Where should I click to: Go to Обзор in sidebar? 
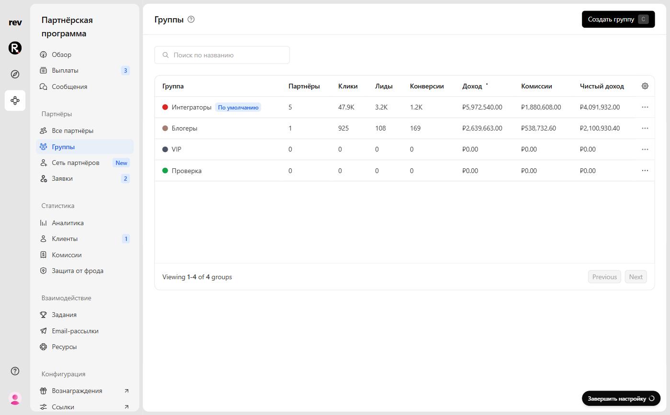85,55
